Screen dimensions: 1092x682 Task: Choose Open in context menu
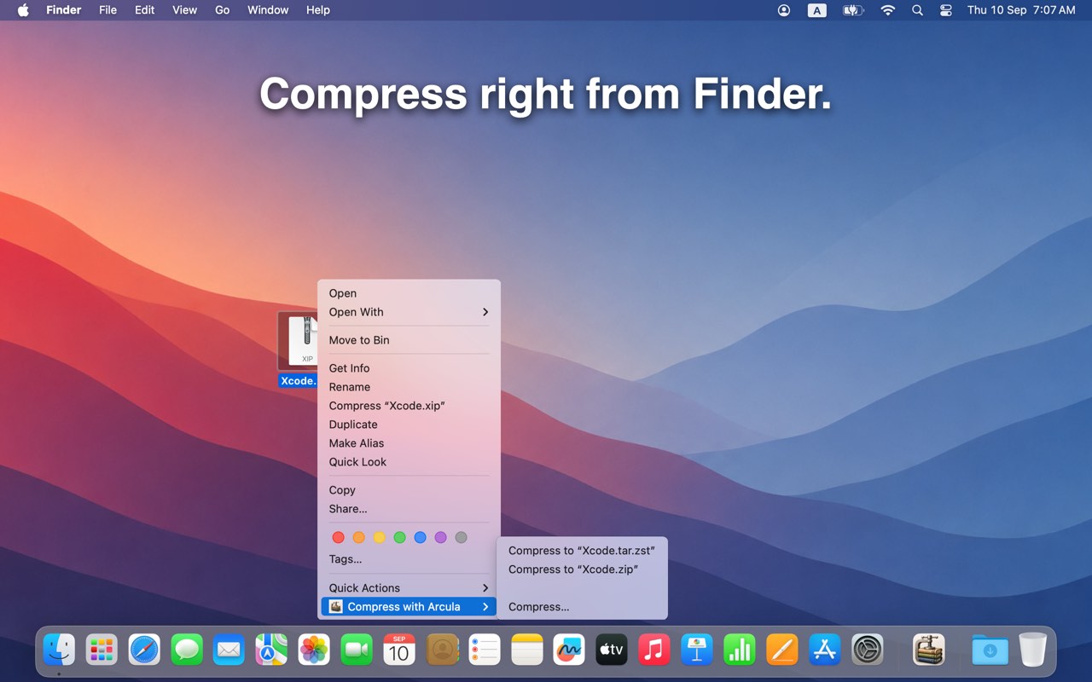coord(409,293)
